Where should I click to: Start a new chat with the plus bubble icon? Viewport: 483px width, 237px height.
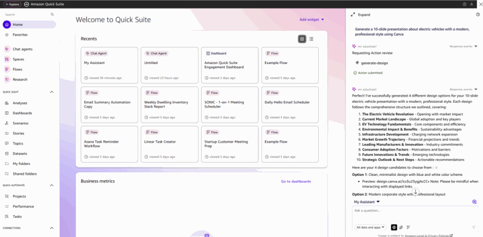[475, 202]
